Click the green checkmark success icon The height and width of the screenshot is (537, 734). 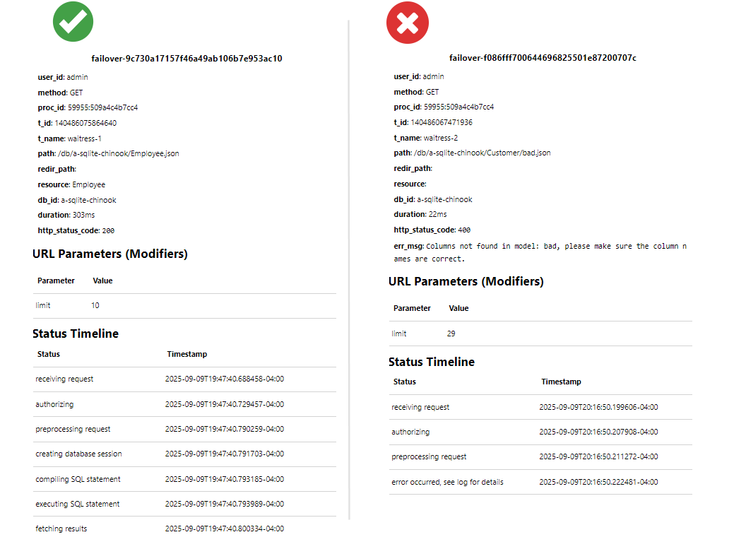(x=73, y=21)
